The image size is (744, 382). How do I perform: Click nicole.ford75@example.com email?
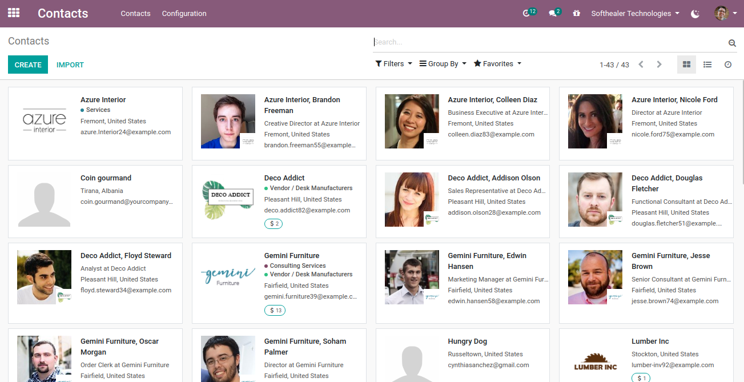click(673, 134)
